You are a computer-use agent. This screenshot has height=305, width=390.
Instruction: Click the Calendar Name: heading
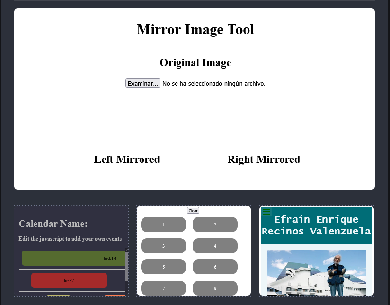tap(53, 224)
